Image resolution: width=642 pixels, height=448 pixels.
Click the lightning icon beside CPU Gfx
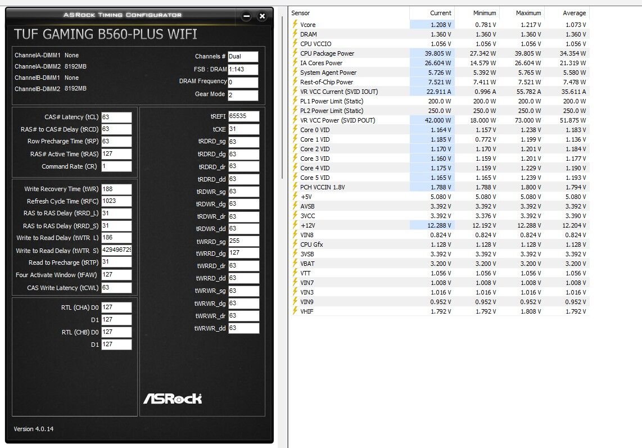295,244
